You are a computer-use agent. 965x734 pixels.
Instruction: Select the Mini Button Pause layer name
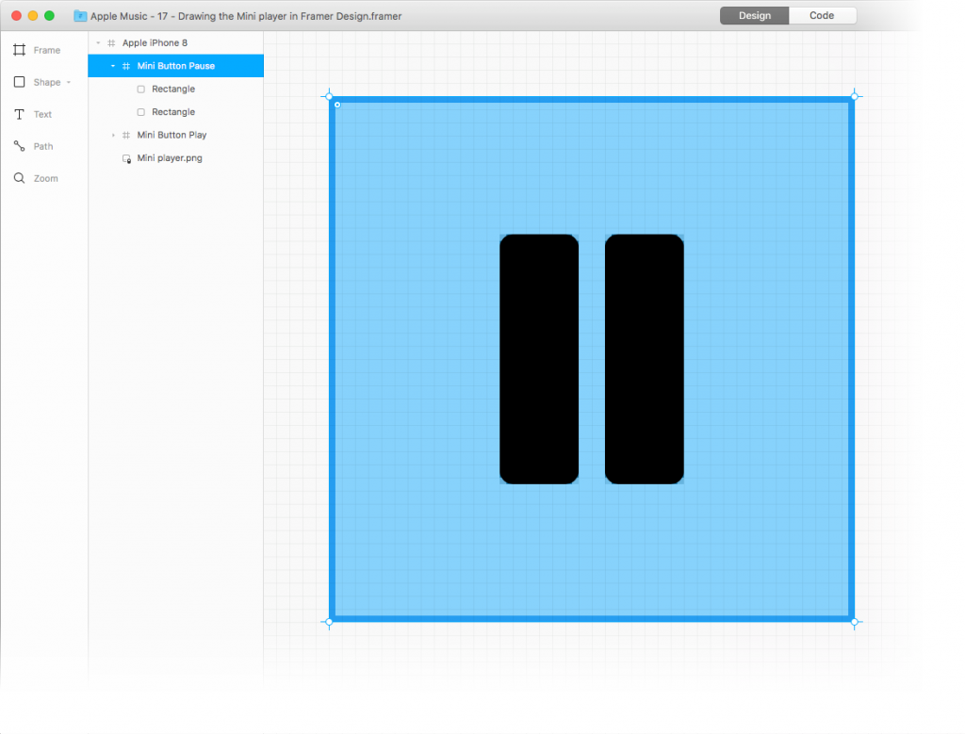[175, 66]
